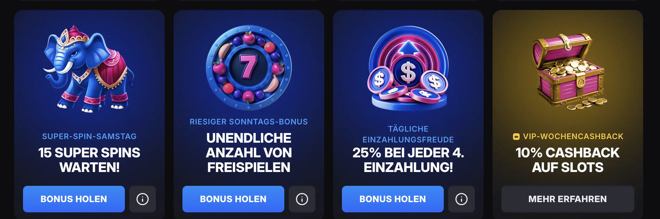Click Mehr Erfahren on VIP cashback card
Screen dimensions: 660x219
tap(568, 199)
